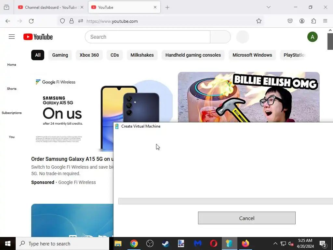Open virtual machine app taskbar icon
The height and width of the screenshot is (250, 333).
tap(229, 243)
